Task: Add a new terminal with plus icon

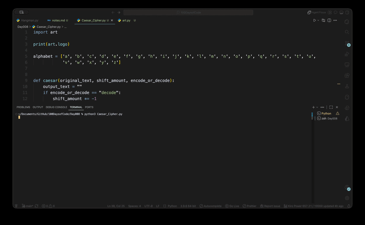Action: click(313, 107)
